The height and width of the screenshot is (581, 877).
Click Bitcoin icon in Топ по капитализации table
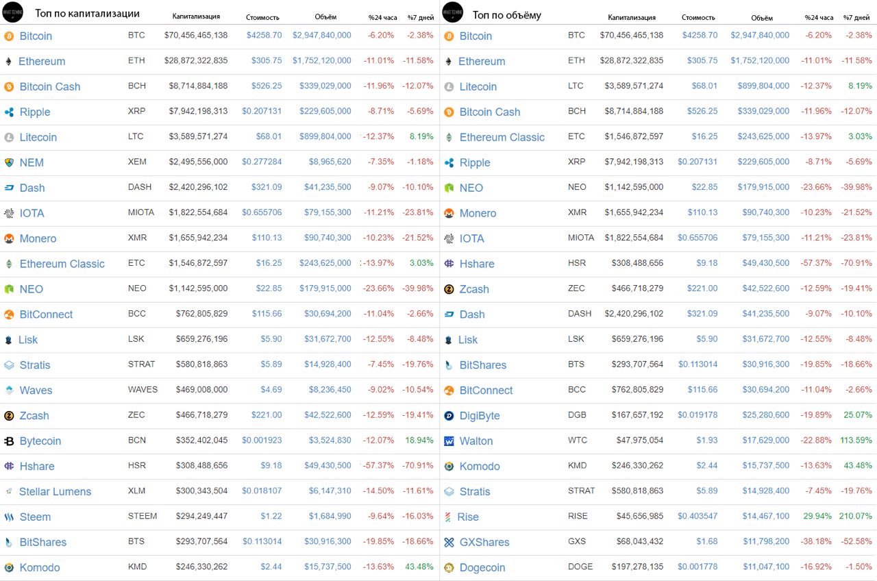coord(9,36)
